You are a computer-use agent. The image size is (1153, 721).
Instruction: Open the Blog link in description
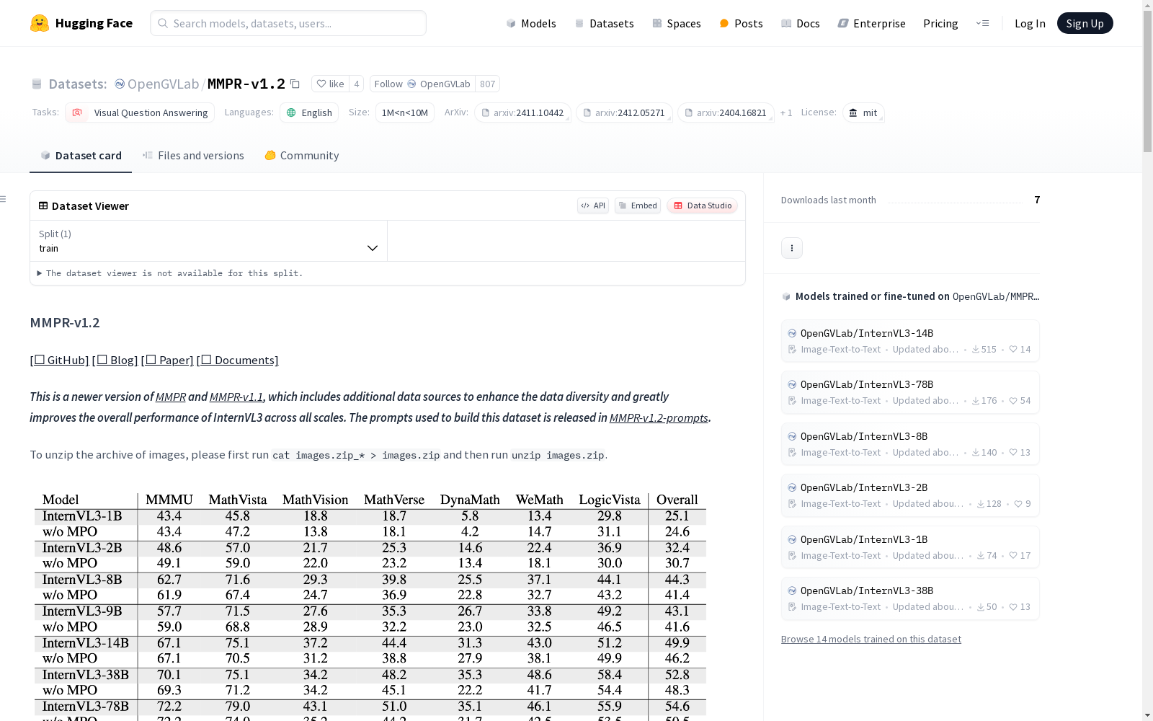[115, 360]
